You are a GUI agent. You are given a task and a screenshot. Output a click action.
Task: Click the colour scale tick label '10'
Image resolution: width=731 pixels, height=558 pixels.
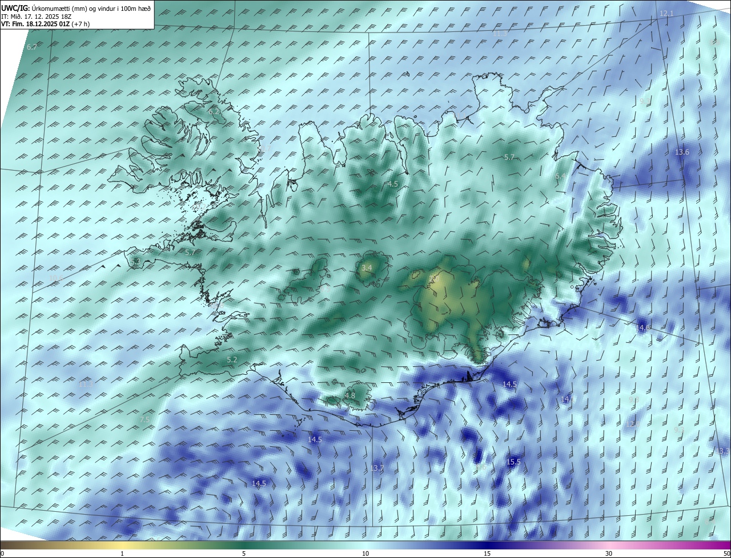pos(365,554)
